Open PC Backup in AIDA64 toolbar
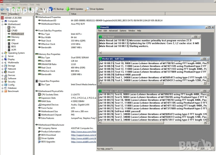Viewport: 216px width, 155px height. (x=56, y=9)
